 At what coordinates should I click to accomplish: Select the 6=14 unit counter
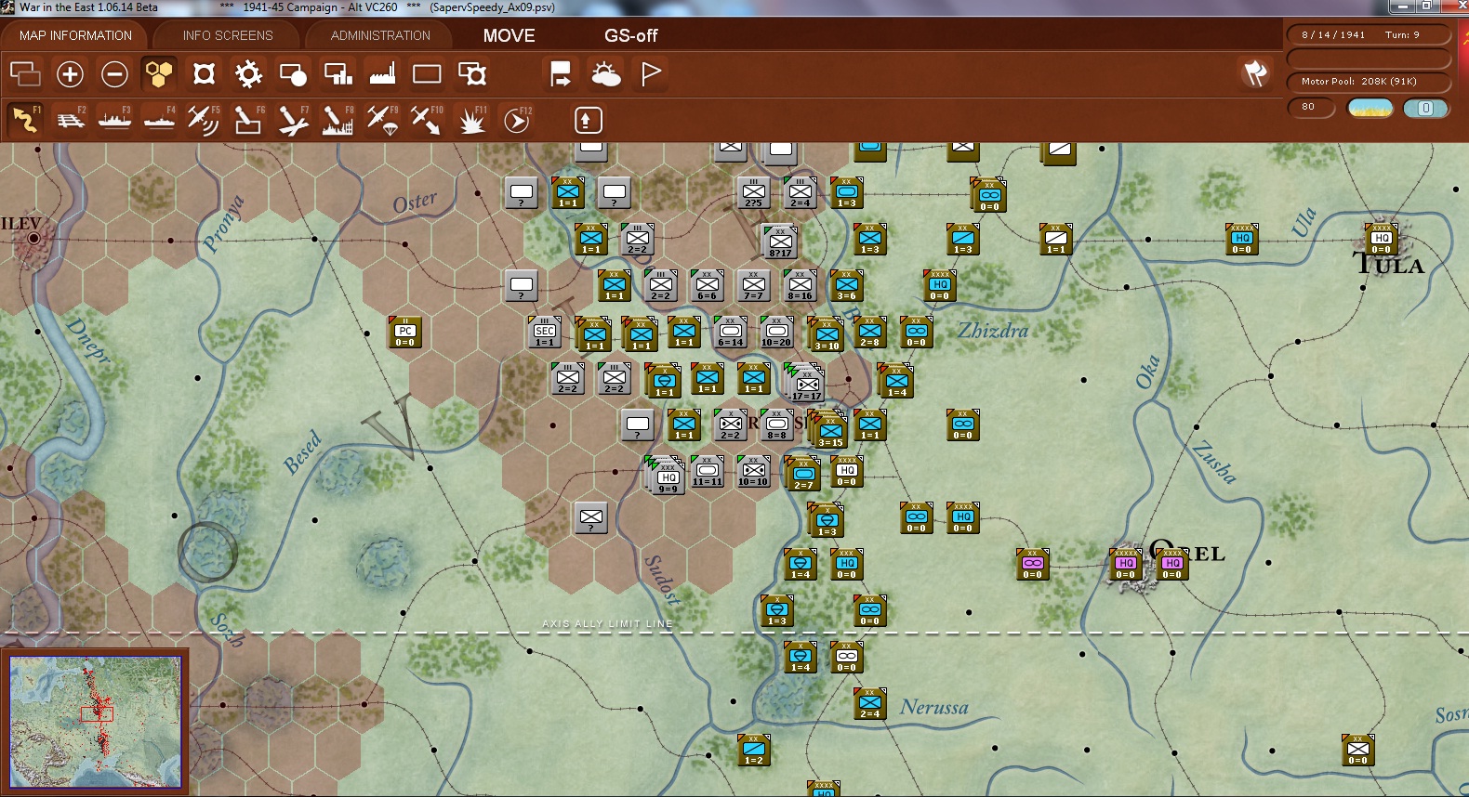731,333
